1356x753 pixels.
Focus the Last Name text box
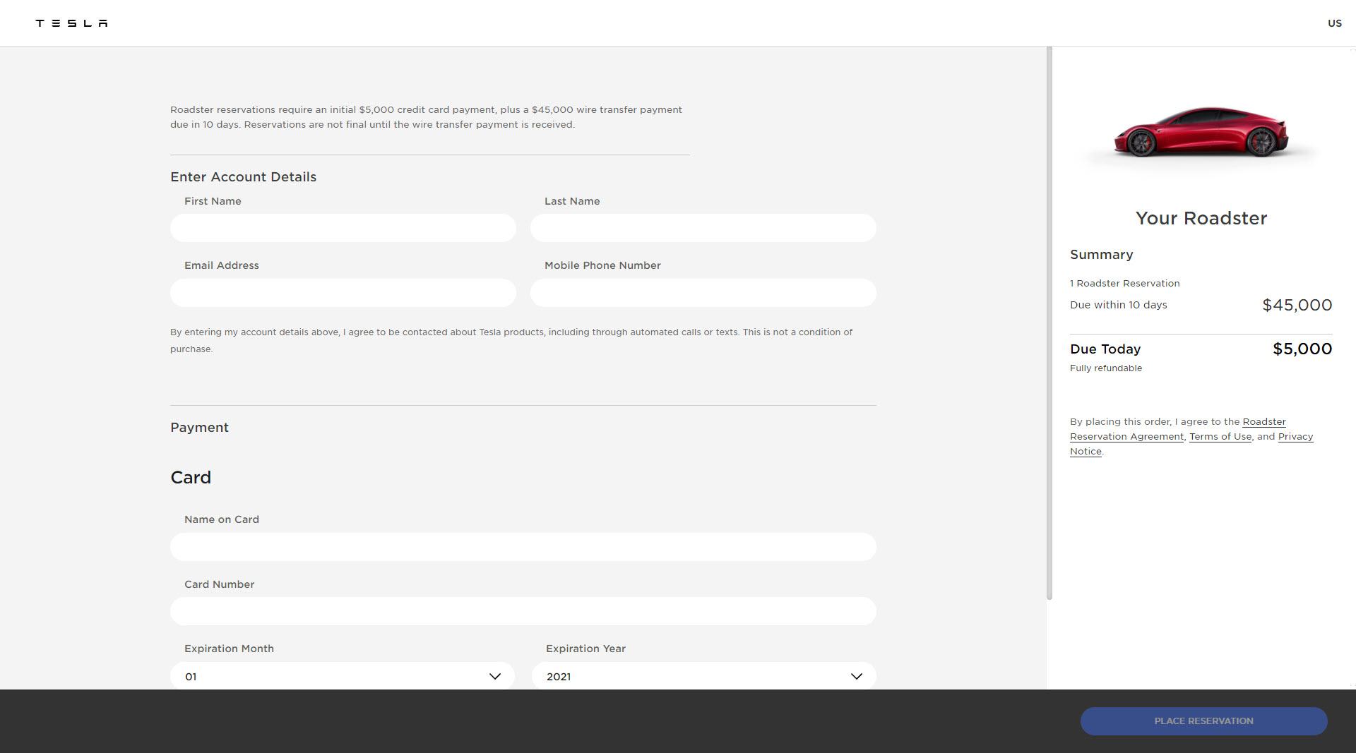(x=703, y=228)
